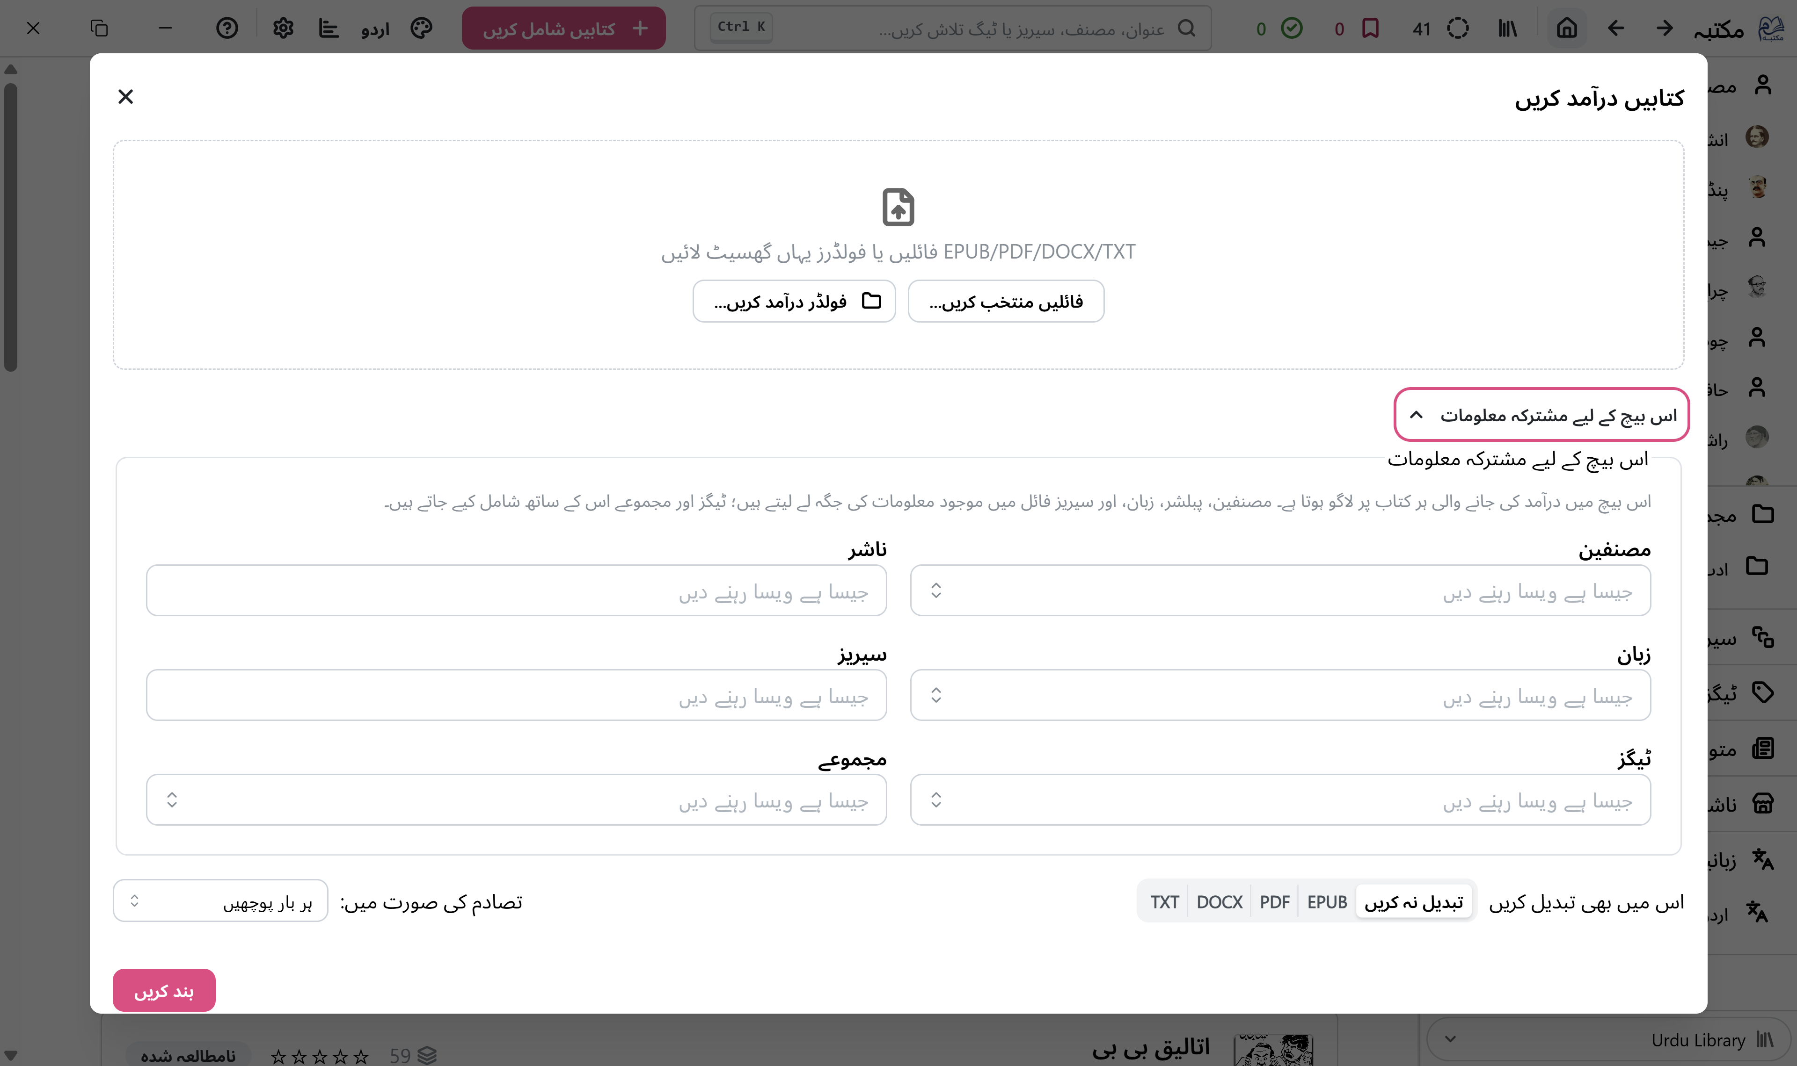Image resolution: width=1797 pixels, height=1066 pixels.
Task: Focus the سیریز input field
Action: [516, 695]
